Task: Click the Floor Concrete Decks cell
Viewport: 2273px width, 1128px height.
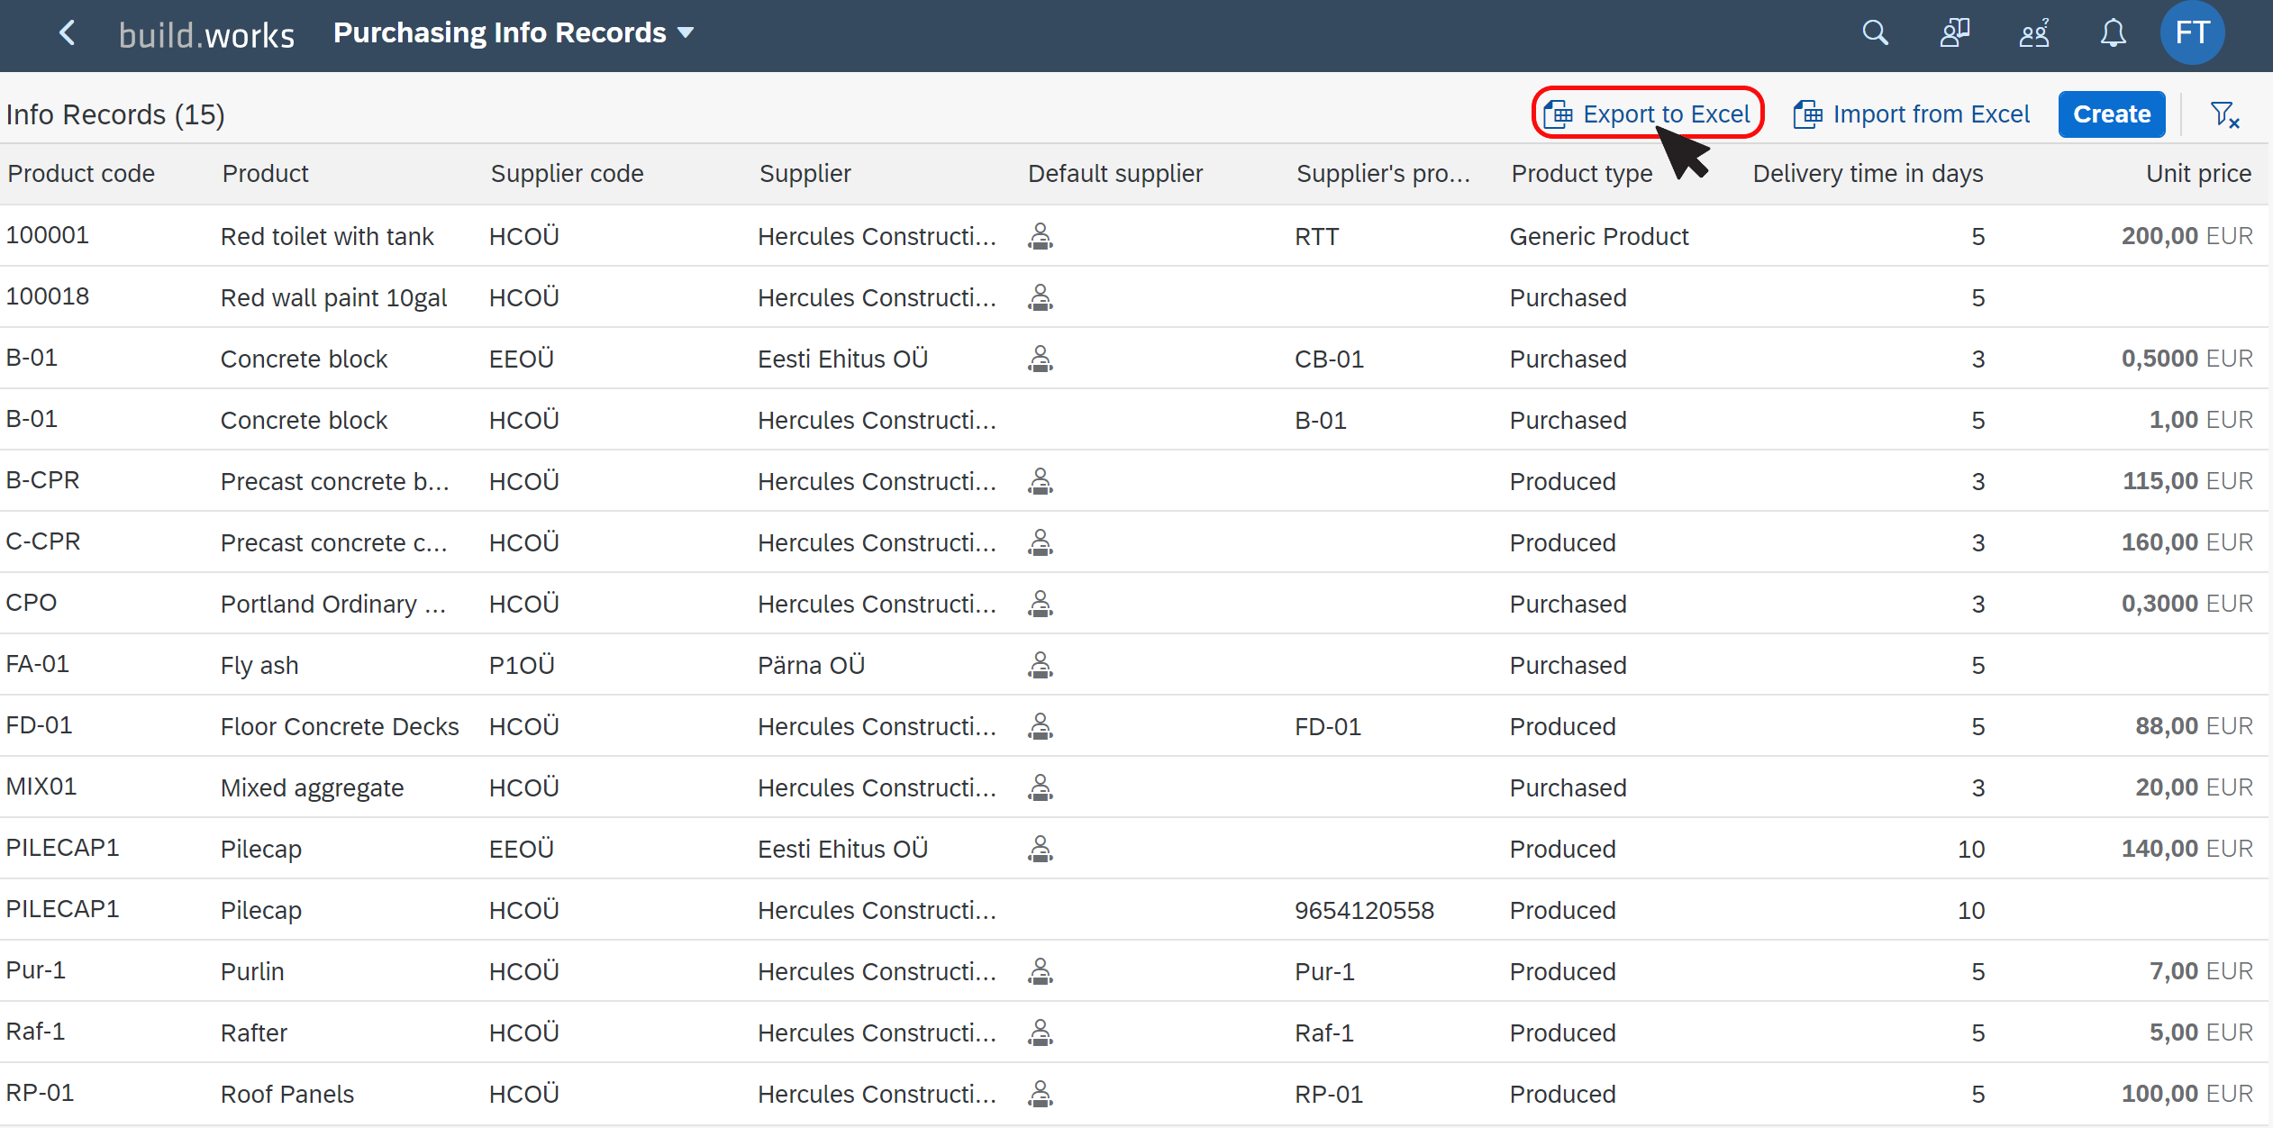Action: (340, 726)
